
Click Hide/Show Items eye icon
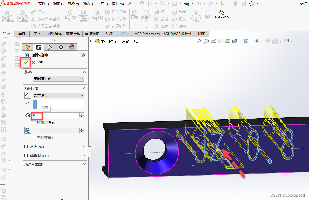257,41
